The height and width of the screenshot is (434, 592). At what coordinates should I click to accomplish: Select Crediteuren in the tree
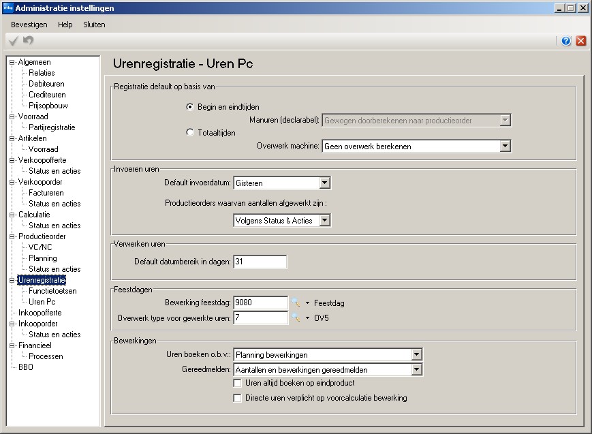click(47, 95)
